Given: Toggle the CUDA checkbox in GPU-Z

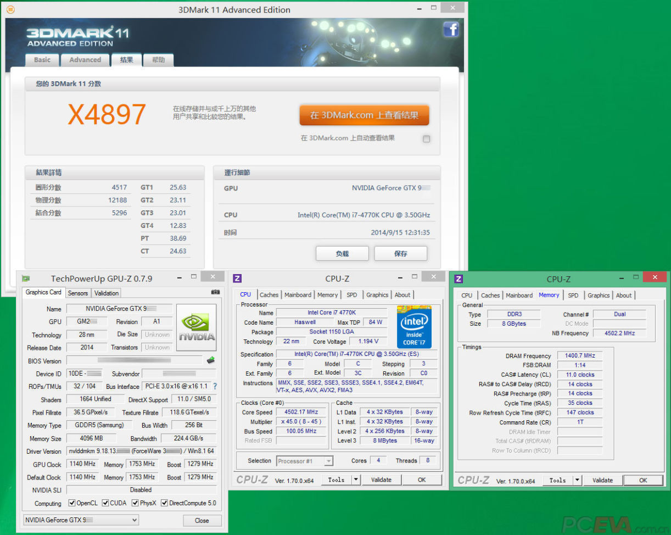Looking at the screenshot, I should click(105, 503).
